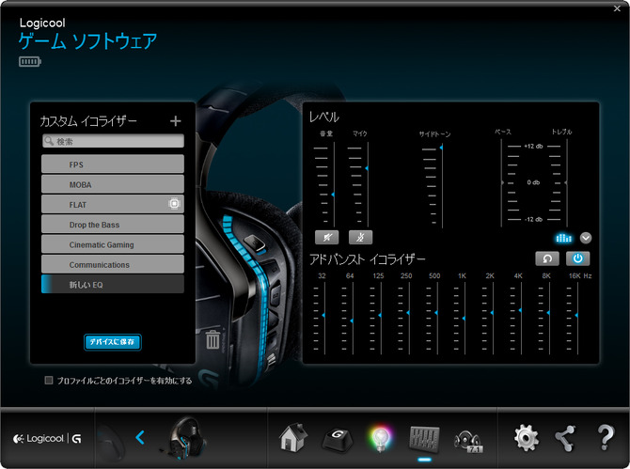Toggle the advanced equalizer power button
The height and width of the screenshot is (469, 630).
[x=577, y=258]
